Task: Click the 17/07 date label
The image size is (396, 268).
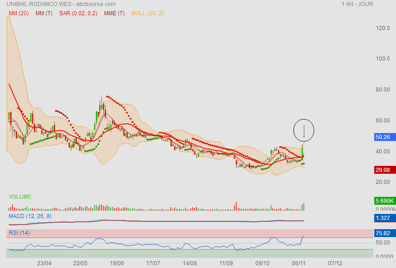Action: point(153,263)
